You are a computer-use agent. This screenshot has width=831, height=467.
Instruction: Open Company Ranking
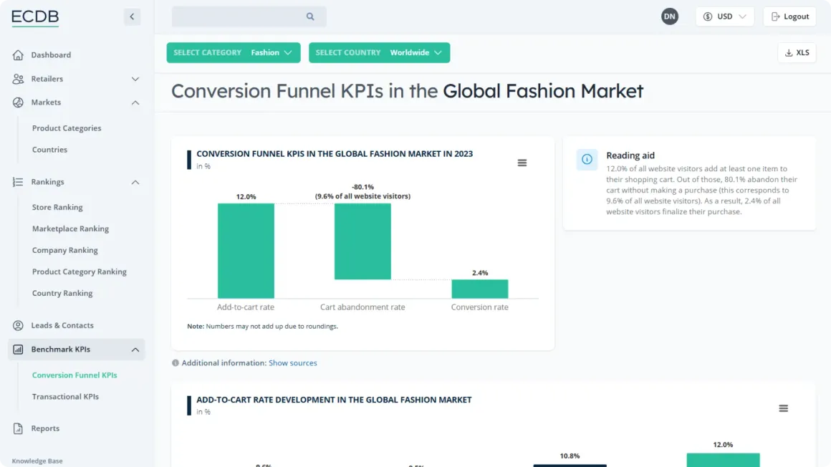point(64,250)
